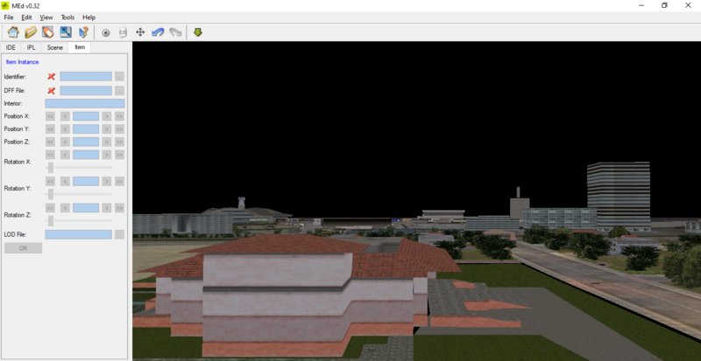Viewport: 701px width, 361px height.
Task: Click Position X large decrease << button
Action: click(50, 116)
